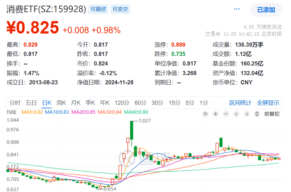
Task: Switch to the 15分 chart tab
Action: click(175, 103)
